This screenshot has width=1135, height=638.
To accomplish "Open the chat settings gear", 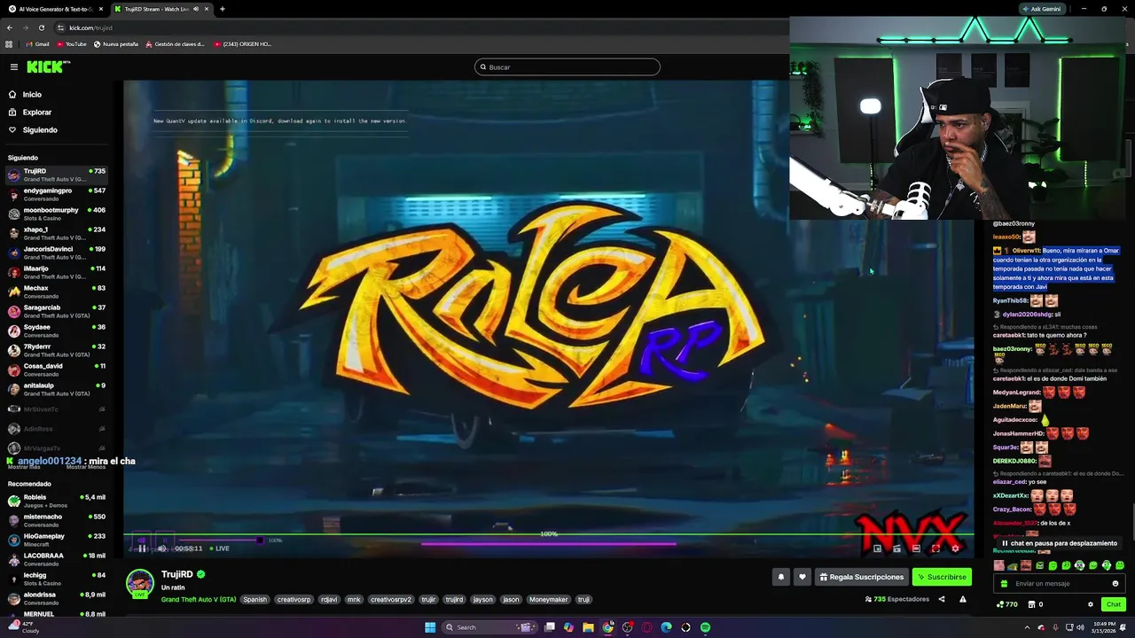I will pyautogui.click(x=1091, y=604).
